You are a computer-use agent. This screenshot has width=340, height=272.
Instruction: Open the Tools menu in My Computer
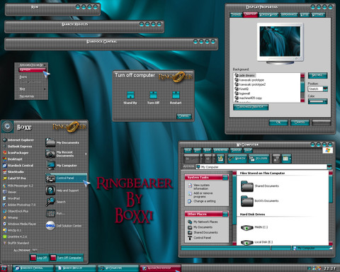point(236,150)
